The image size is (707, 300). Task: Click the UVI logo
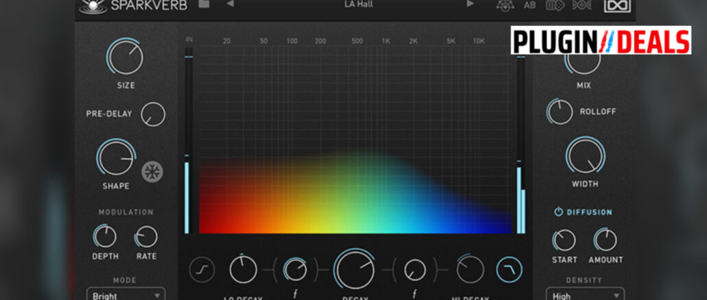(x=617, y=5)
